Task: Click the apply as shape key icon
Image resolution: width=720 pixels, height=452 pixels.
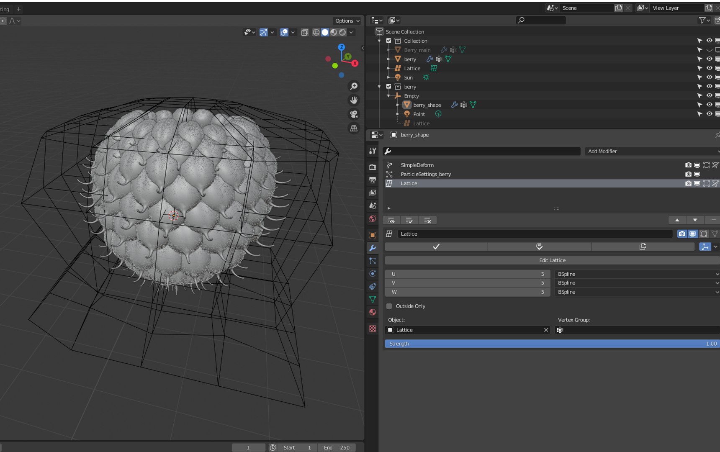Action: coord(539,247)
